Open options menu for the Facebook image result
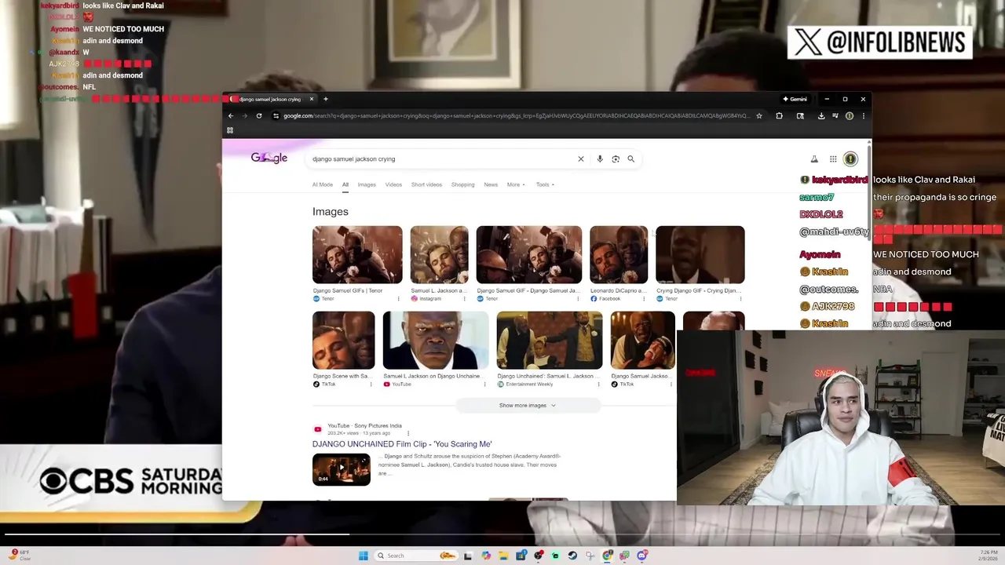 click(x=643, y=299)
